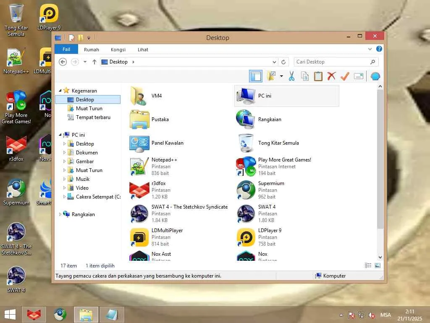Viewport: 430px width, 323px height.
Task: Open r3dfox from the taskbar
Action: click(34, 315)
